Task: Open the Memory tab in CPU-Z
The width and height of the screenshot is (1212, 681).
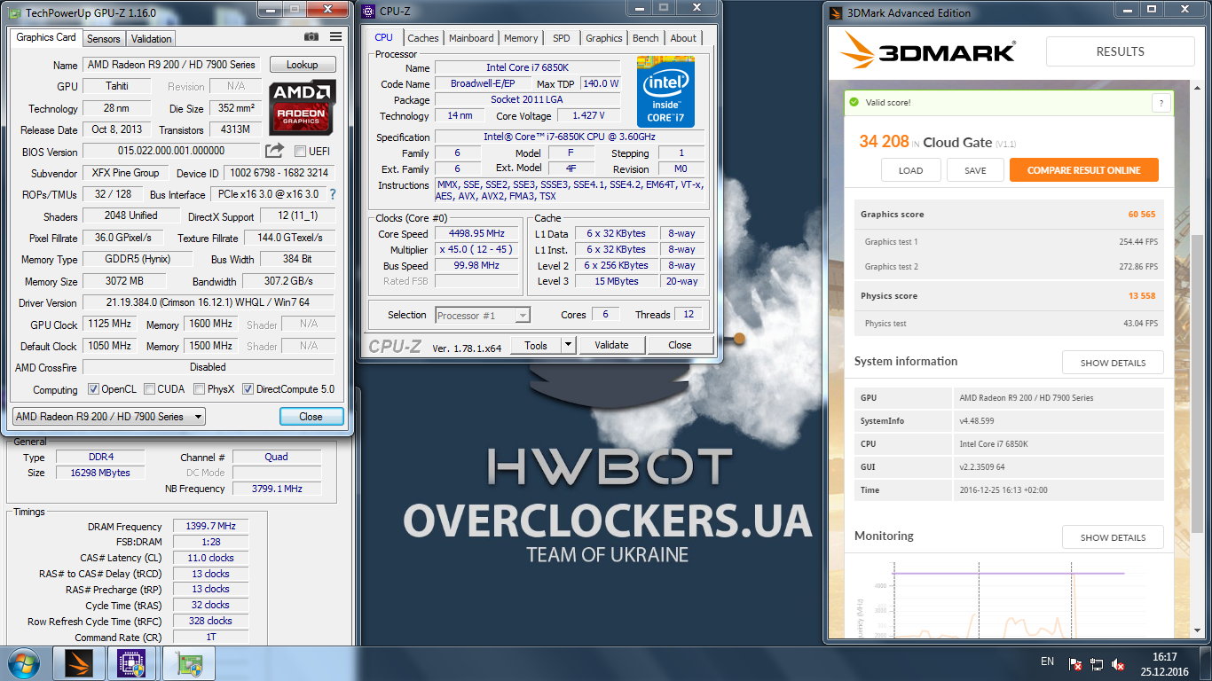Action: tap(521, 38)
